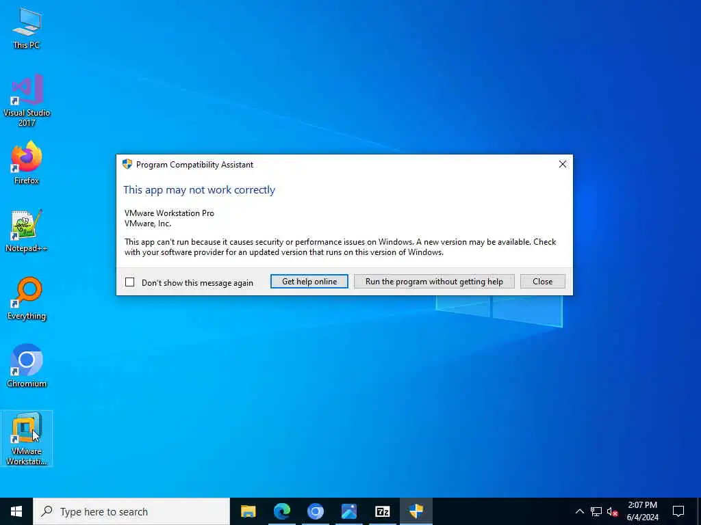This screenshot has width=701, height=525.
Task: Click the shield icon in dialog title
Action: tap(127, 164)
